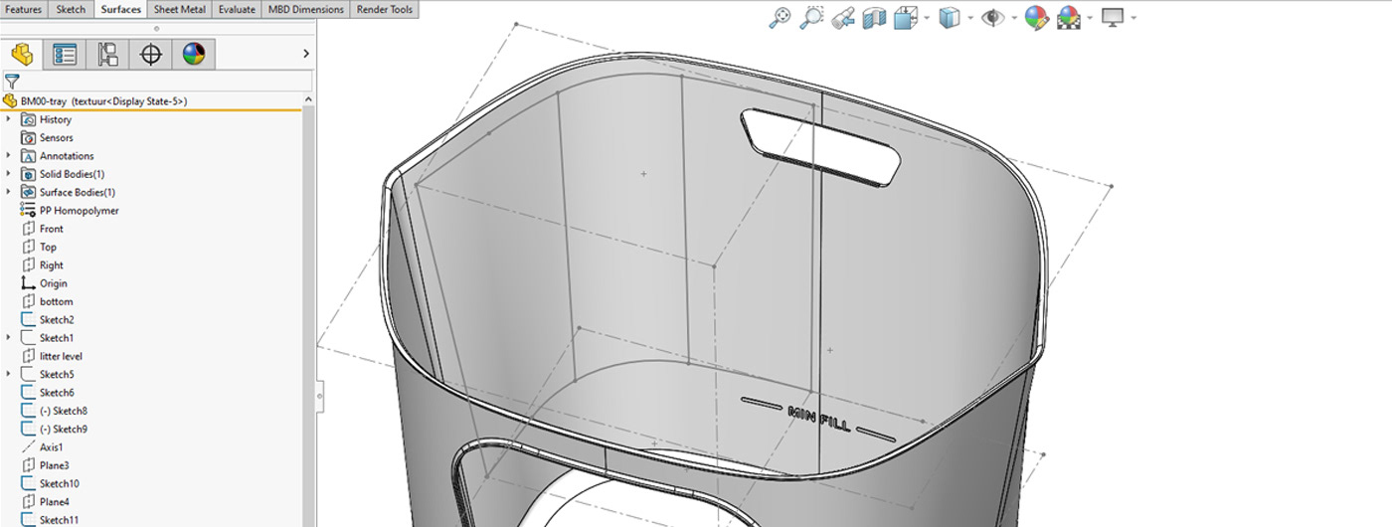Image resolution: width=1392 pixels, height=527 pixels.
Task: Expand the Annotations folder
Action: click(9, 156)
